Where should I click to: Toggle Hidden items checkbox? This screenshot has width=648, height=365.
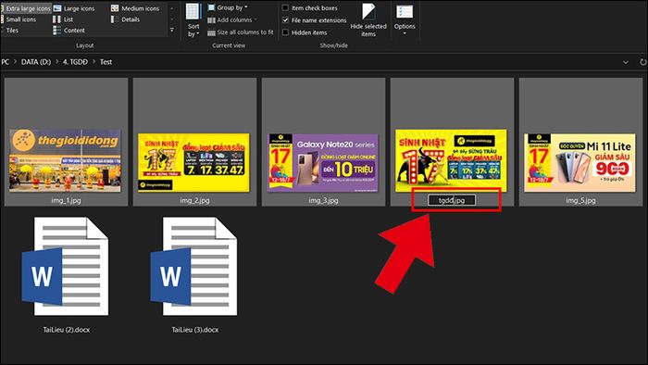pyautogui.click(x=305, y=32)
